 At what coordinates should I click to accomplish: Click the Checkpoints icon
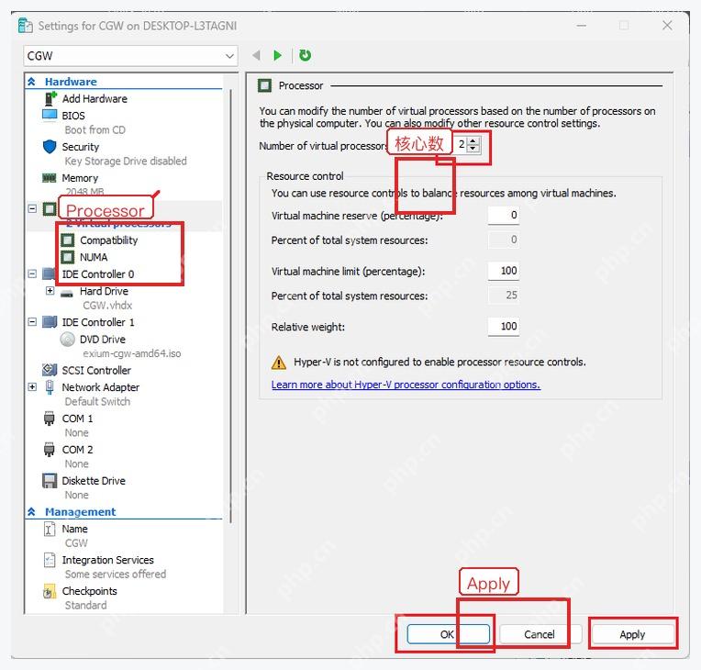coord(50,591)
